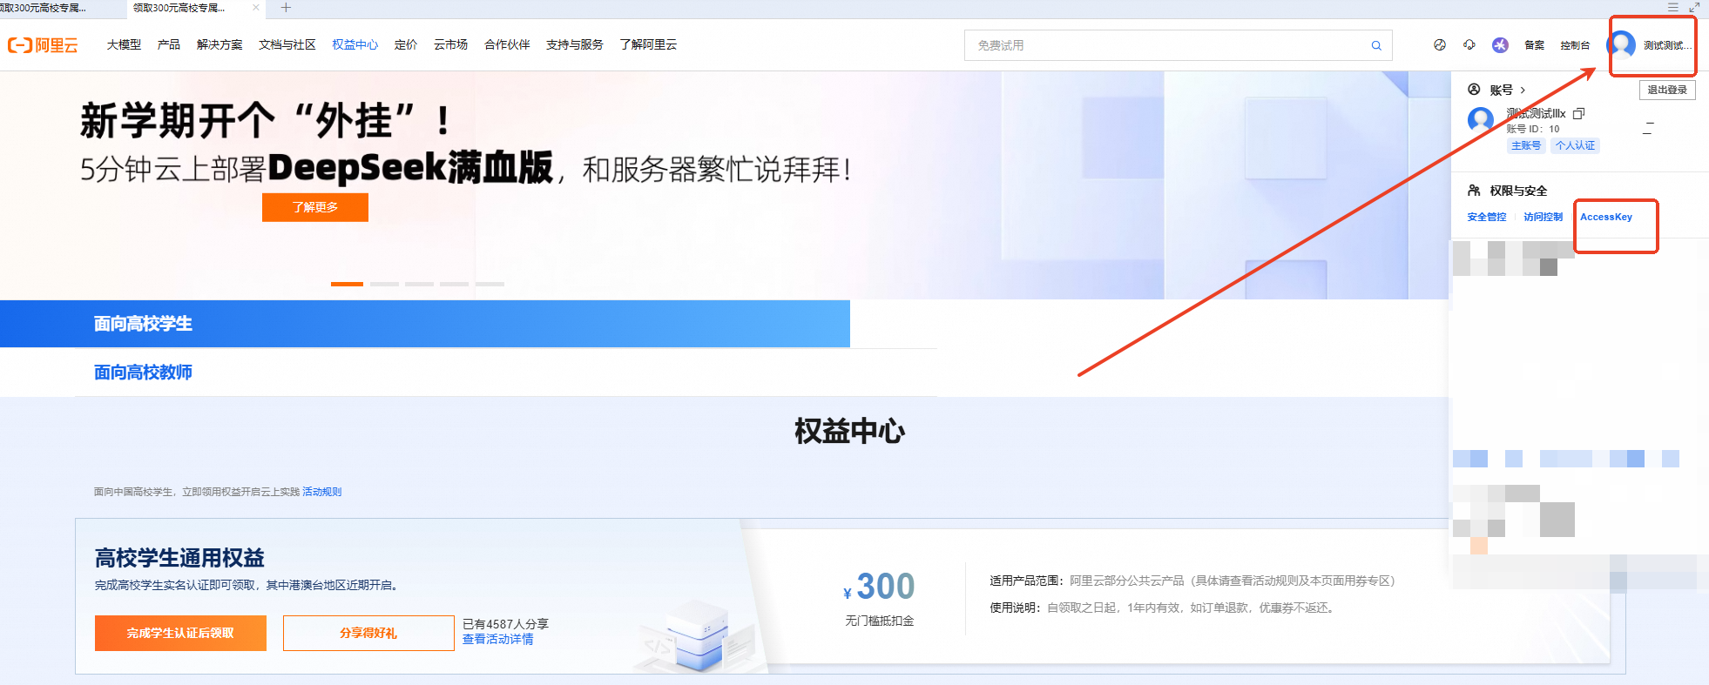Click the user avatar in top bar
Viewport: 1709px width, 685px height.
[1621, 45]
